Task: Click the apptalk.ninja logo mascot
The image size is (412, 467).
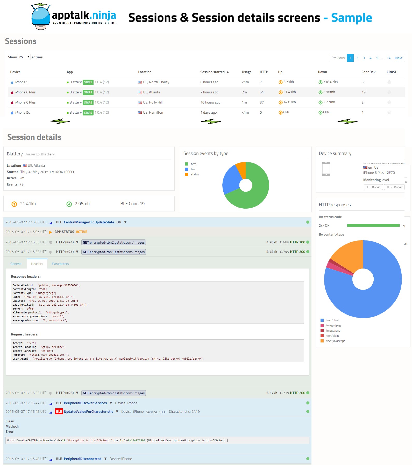Action: tap(41, 17)
